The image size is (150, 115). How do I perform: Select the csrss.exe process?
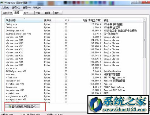pyautogui.click(x=74, y=68)
